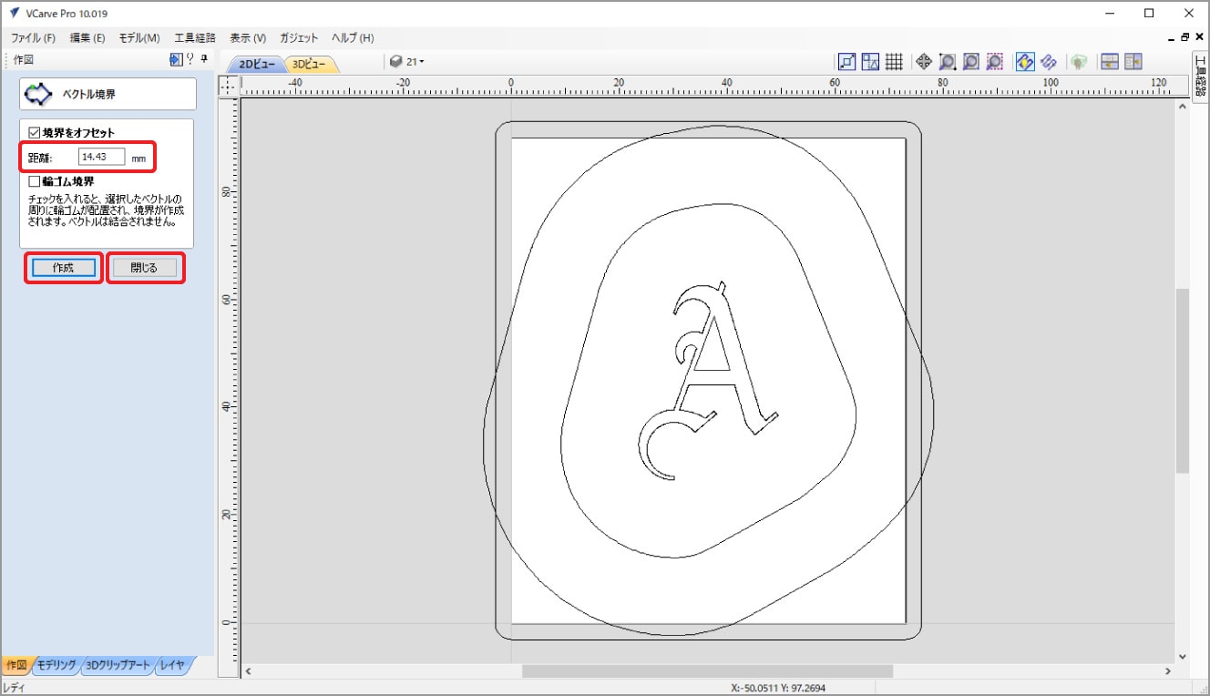Toggle the grid display icon

[894, 62]
